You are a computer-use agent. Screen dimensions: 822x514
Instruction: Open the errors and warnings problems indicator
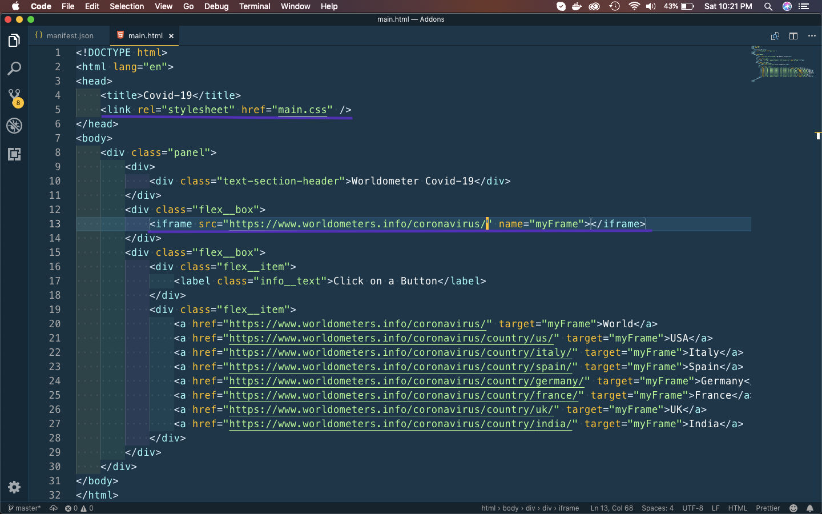(79, 508)
